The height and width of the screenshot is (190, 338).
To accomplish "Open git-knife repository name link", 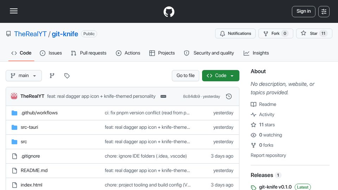I will point(65,34).
